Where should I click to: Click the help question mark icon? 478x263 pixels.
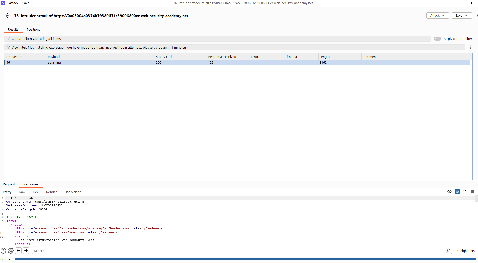(x=3, y=251)
